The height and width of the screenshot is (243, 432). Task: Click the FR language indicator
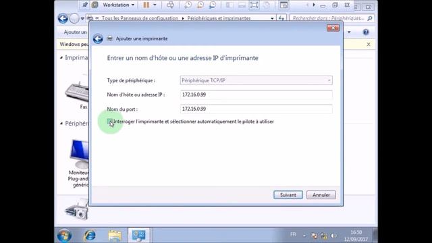click(293, 234)
